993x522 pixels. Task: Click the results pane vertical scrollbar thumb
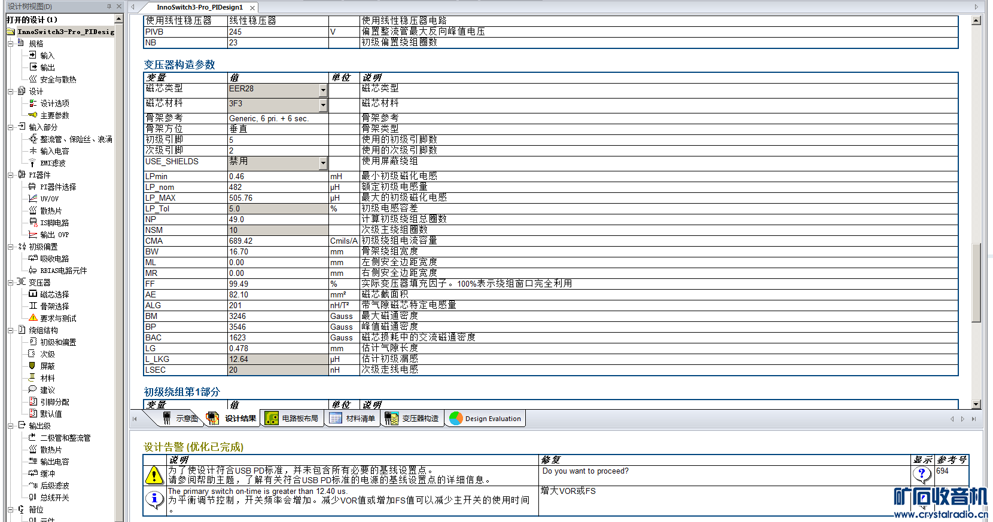pyautogui.click(x=976, y=283)
